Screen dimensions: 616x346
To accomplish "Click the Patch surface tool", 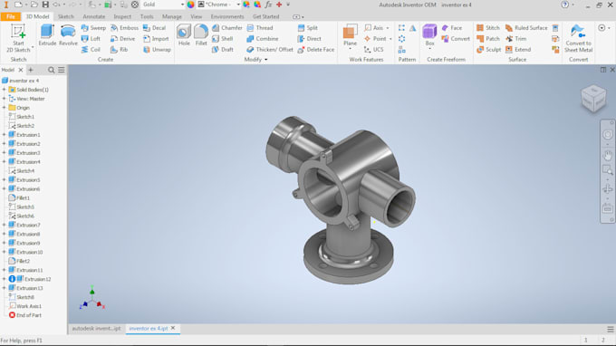I will tap(488, 38).
